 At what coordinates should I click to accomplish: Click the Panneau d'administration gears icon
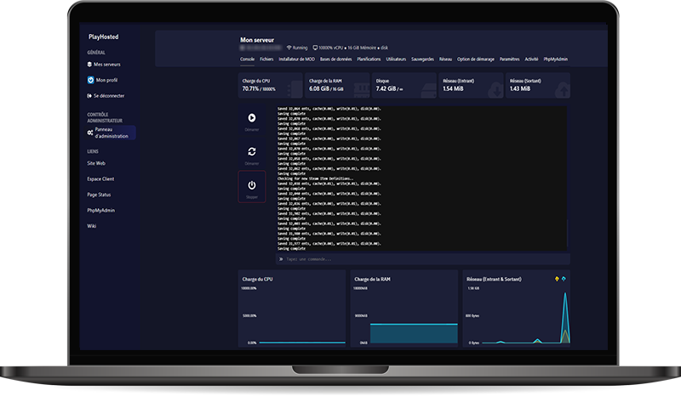coord(90,133)
